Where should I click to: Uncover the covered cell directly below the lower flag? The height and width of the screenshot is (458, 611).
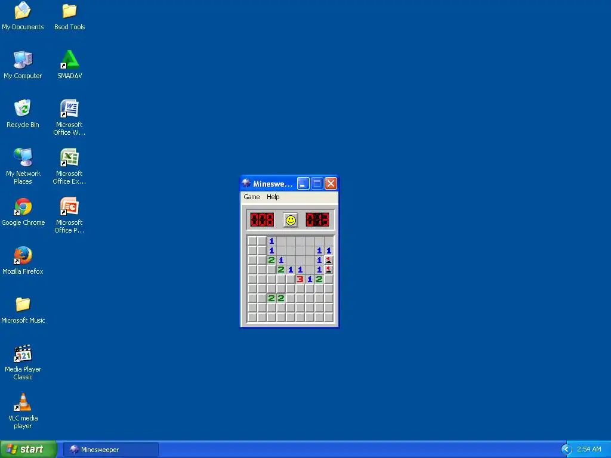click(x=329, y=279)
